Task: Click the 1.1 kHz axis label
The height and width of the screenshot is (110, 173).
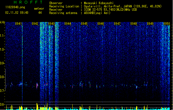Action: (2, 36)
